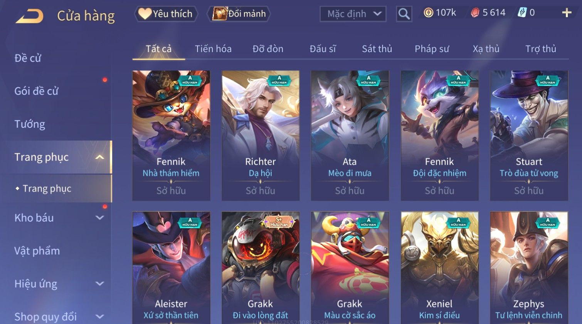Open the Mặc định sort dropdown
This screenshot has width=582, height=324.
coord(353,14)
